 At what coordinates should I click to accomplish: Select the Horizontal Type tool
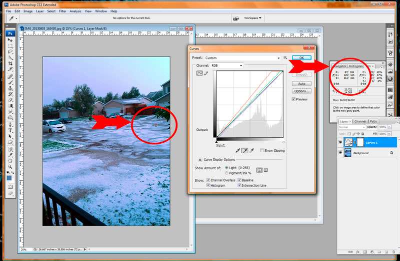pyautogui.click(x=10, y=130)
